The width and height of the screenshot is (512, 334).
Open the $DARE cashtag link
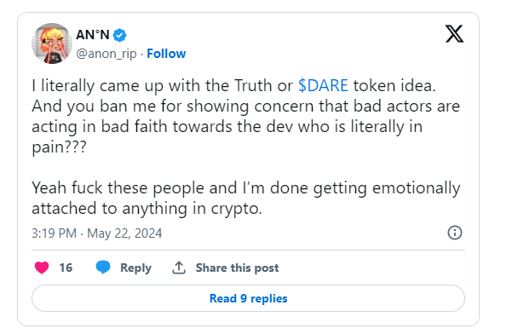click(323, 85)
